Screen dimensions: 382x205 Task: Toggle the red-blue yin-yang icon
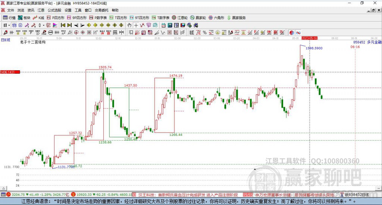[x=292, y=32]
